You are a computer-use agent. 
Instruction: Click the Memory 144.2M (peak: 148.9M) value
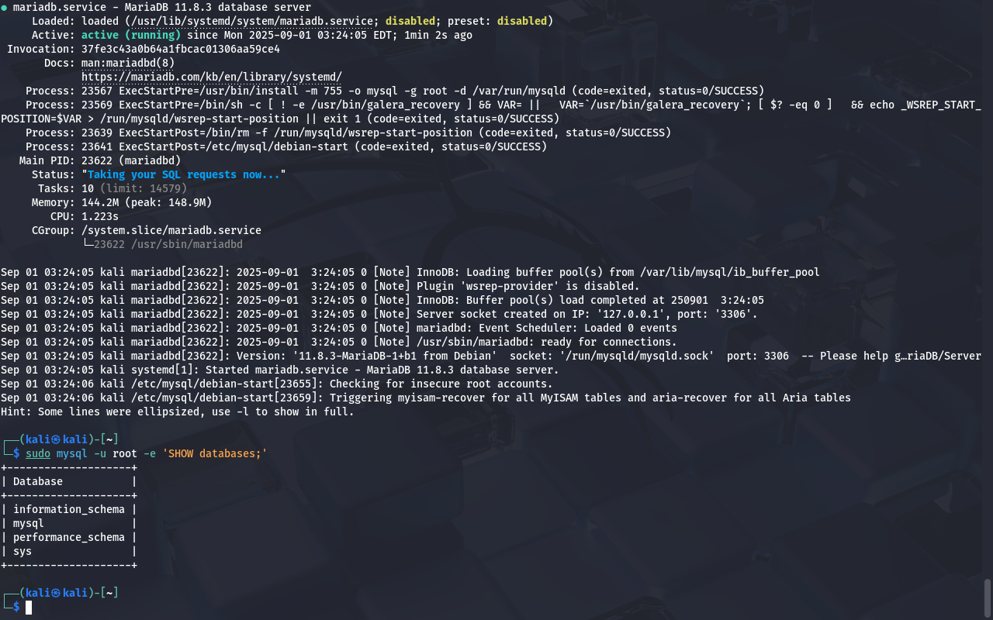[147, 202]
